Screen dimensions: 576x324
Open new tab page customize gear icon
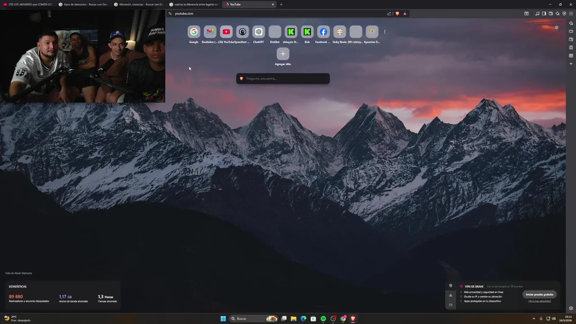coord(557,27)
